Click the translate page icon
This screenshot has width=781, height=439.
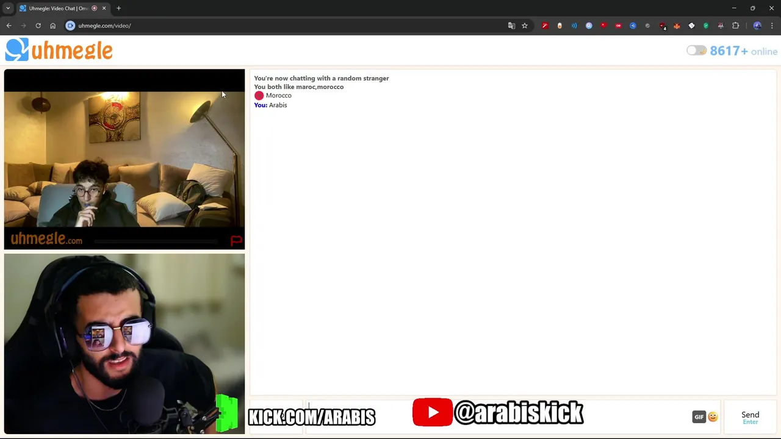click(511, 26)
